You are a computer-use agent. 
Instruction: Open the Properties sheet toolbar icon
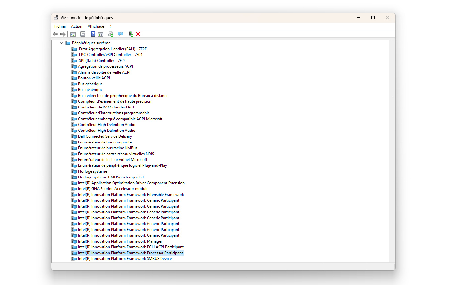pyautogui.click(x=83, y=34)
